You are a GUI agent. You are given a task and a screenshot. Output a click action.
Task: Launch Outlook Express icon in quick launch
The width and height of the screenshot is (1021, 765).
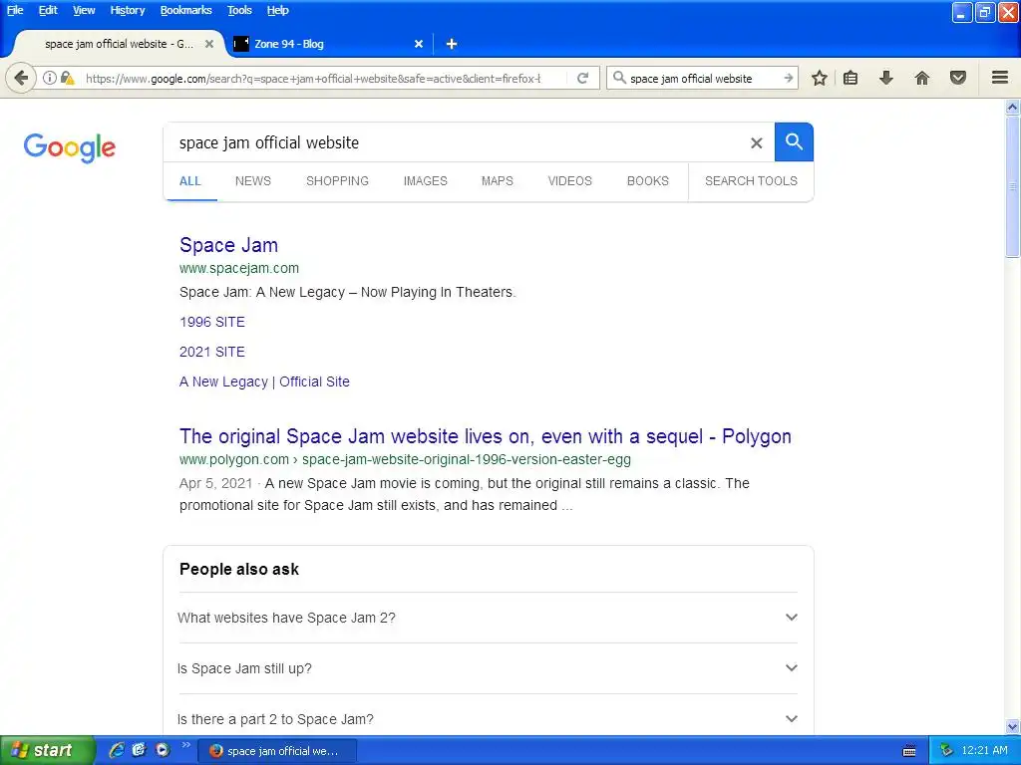point(139,750)
